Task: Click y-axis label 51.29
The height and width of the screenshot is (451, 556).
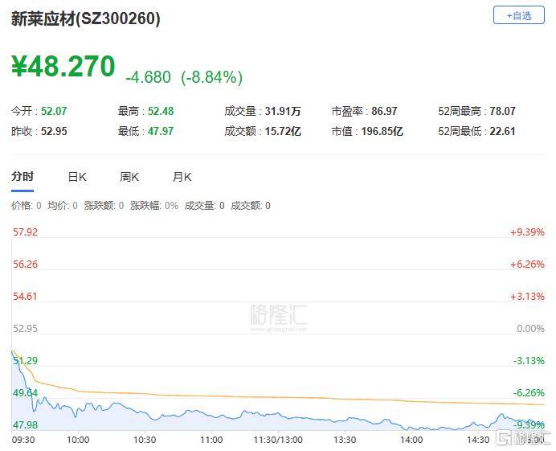Action: (x=25, y=360)
